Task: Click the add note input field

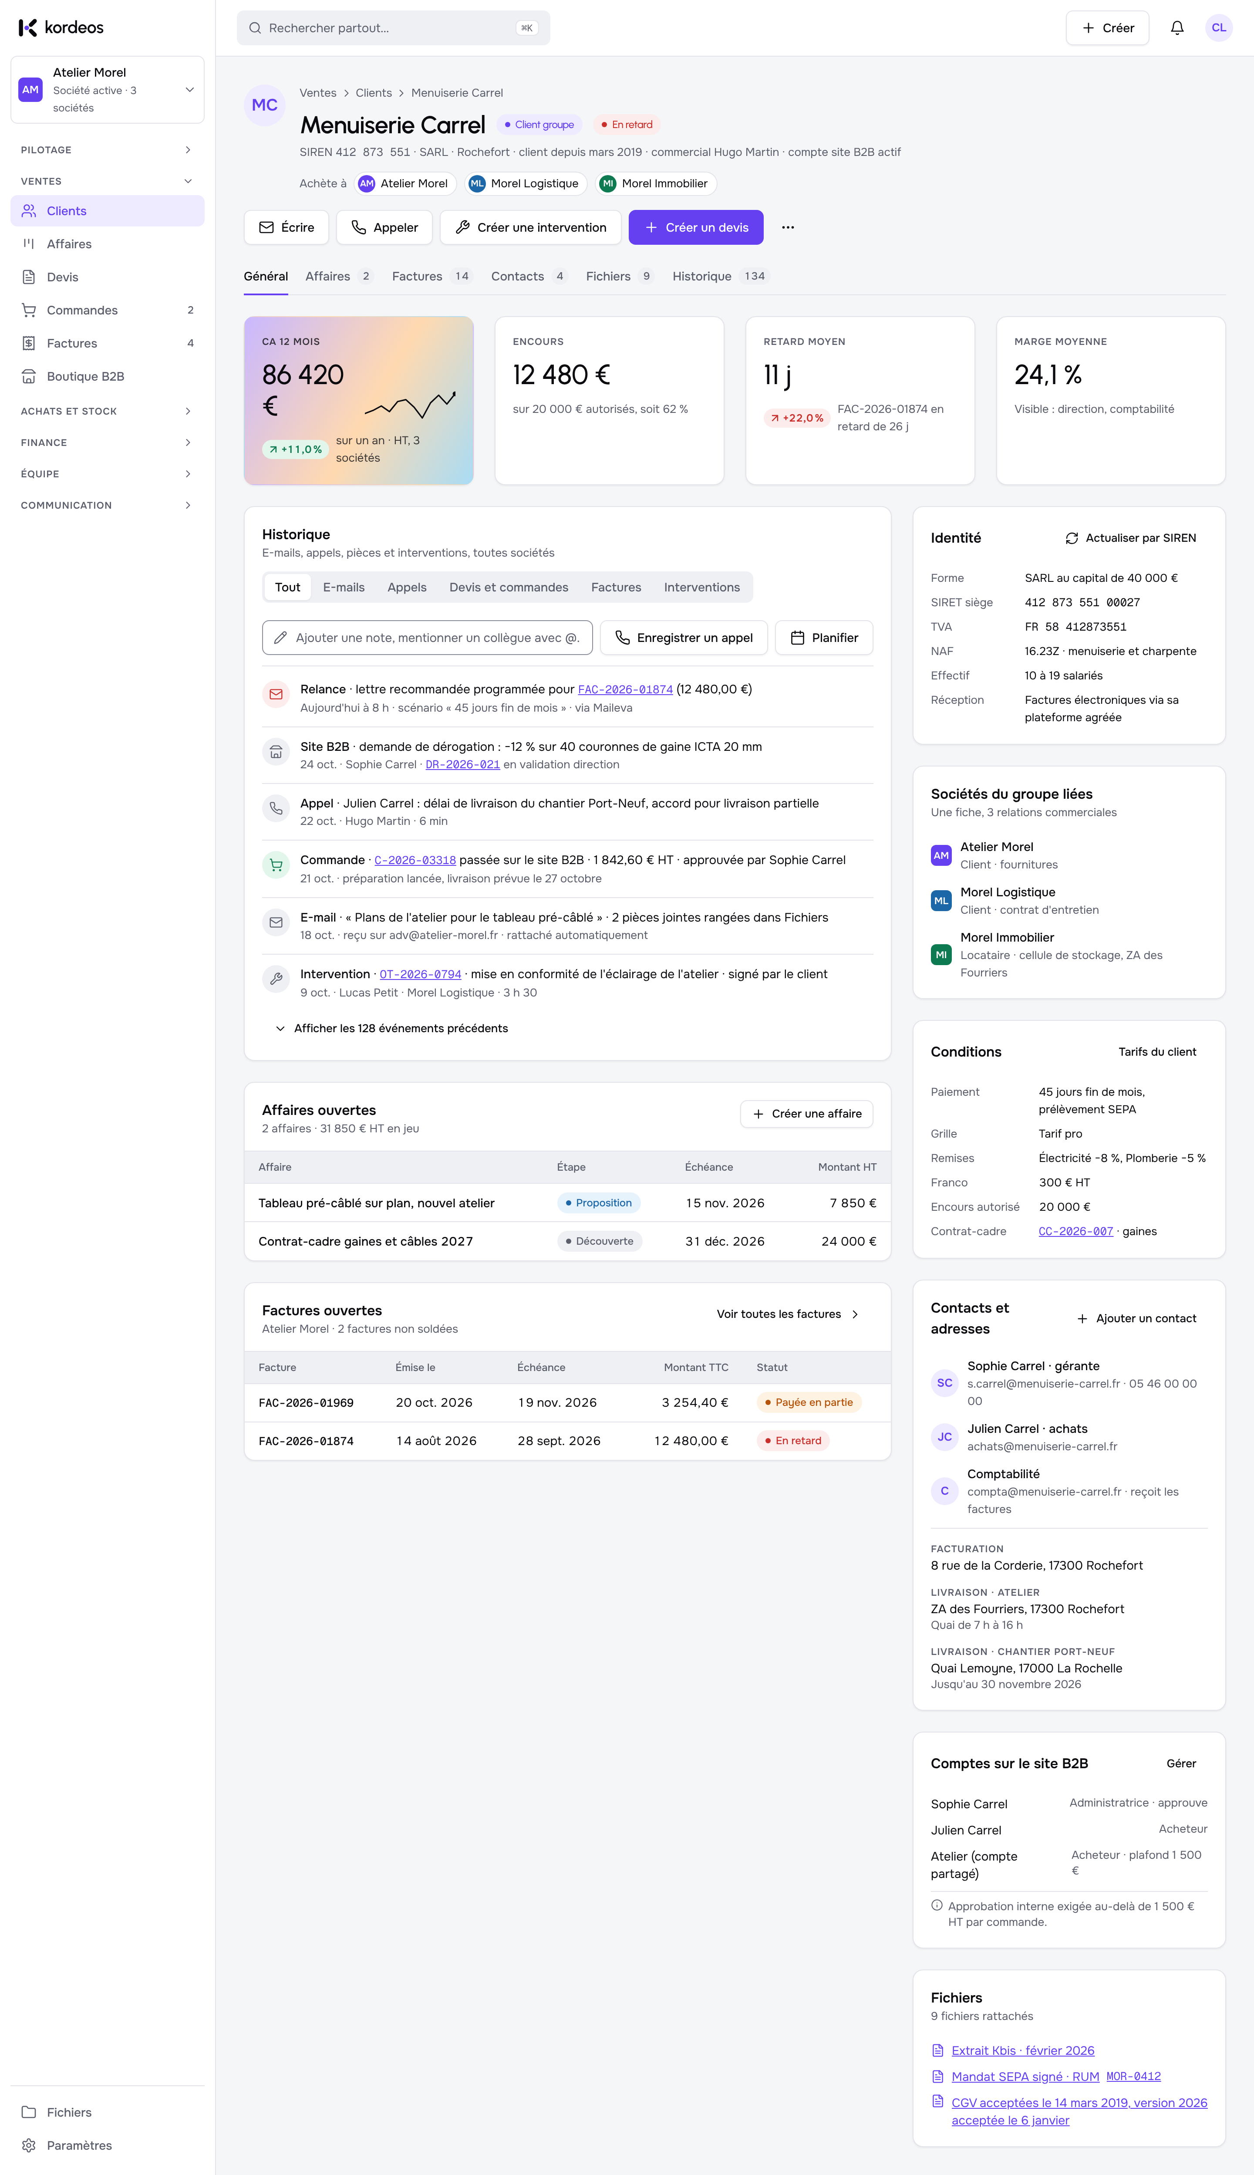Action: (x=427, y=638)
